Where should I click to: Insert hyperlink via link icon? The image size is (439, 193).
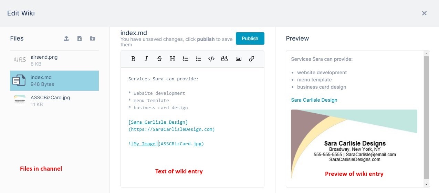click(251, 59)
